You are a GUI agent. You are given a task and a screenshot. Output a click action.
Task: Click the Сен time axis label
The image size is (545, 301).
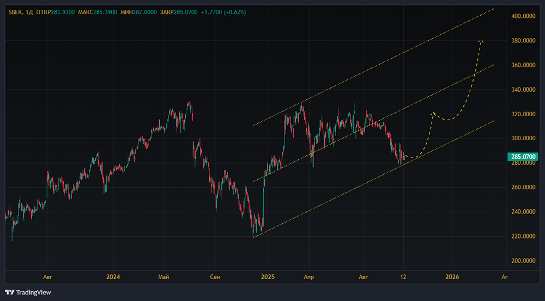pos(215,277)
